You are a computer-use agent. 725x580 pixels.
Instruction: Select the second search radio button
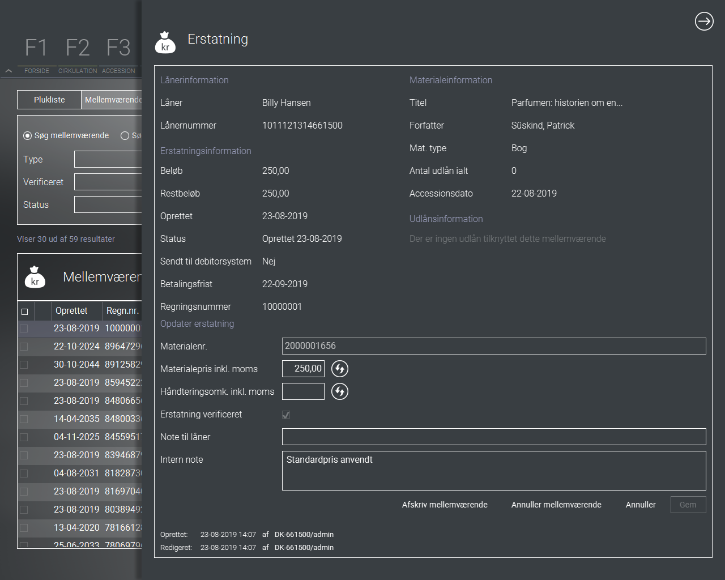point(125,136)
